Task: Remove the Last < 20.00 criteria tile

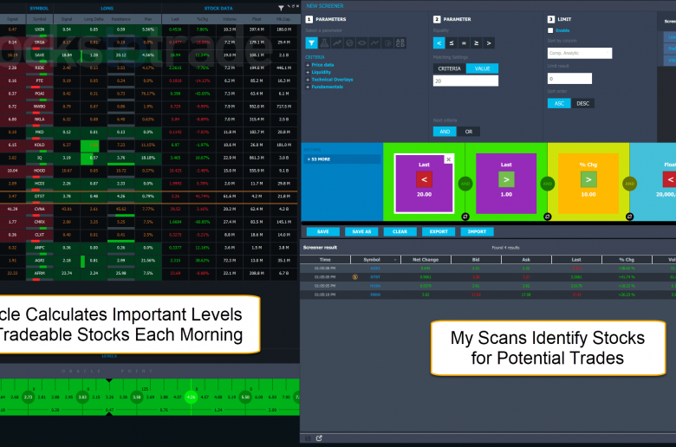Action: tap(448, 159)
